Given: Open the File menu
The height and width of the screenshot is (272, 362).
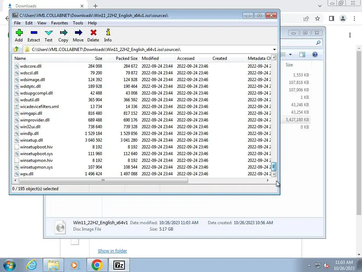Looking at the screenshot, I should [x=17, y=23].
